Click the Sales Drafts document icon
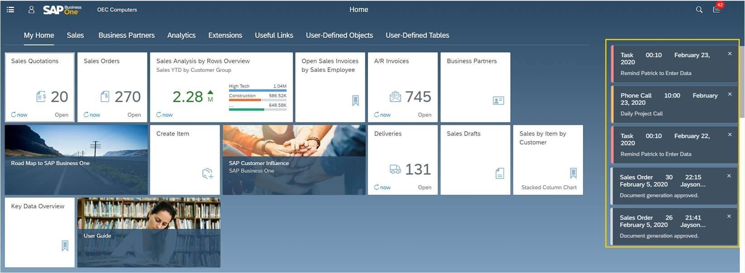The width and height of the screenshot is (745, 273). click(500, 174)
